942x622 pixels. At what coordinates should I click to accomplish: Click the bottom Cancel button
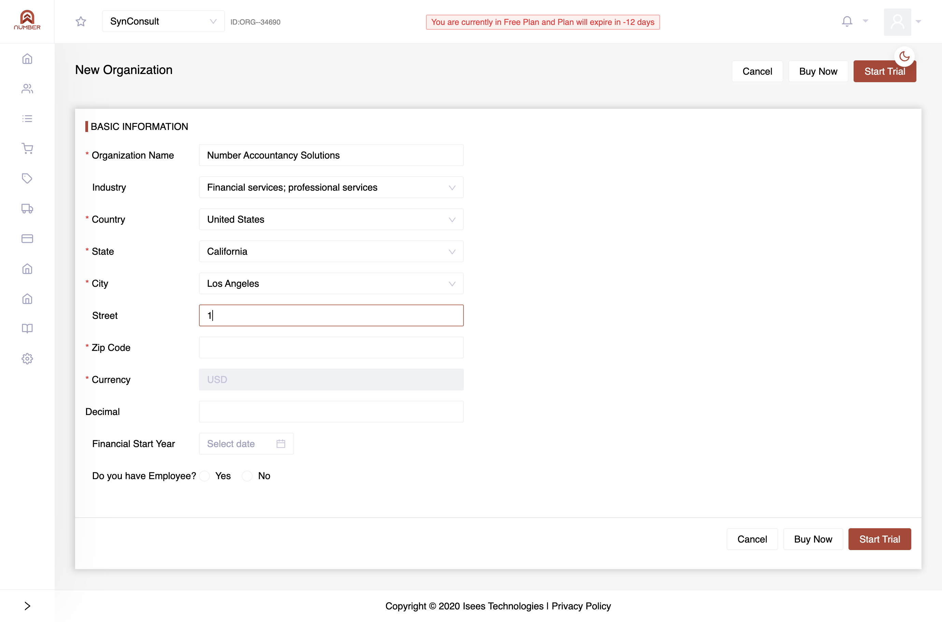point(752,539)
